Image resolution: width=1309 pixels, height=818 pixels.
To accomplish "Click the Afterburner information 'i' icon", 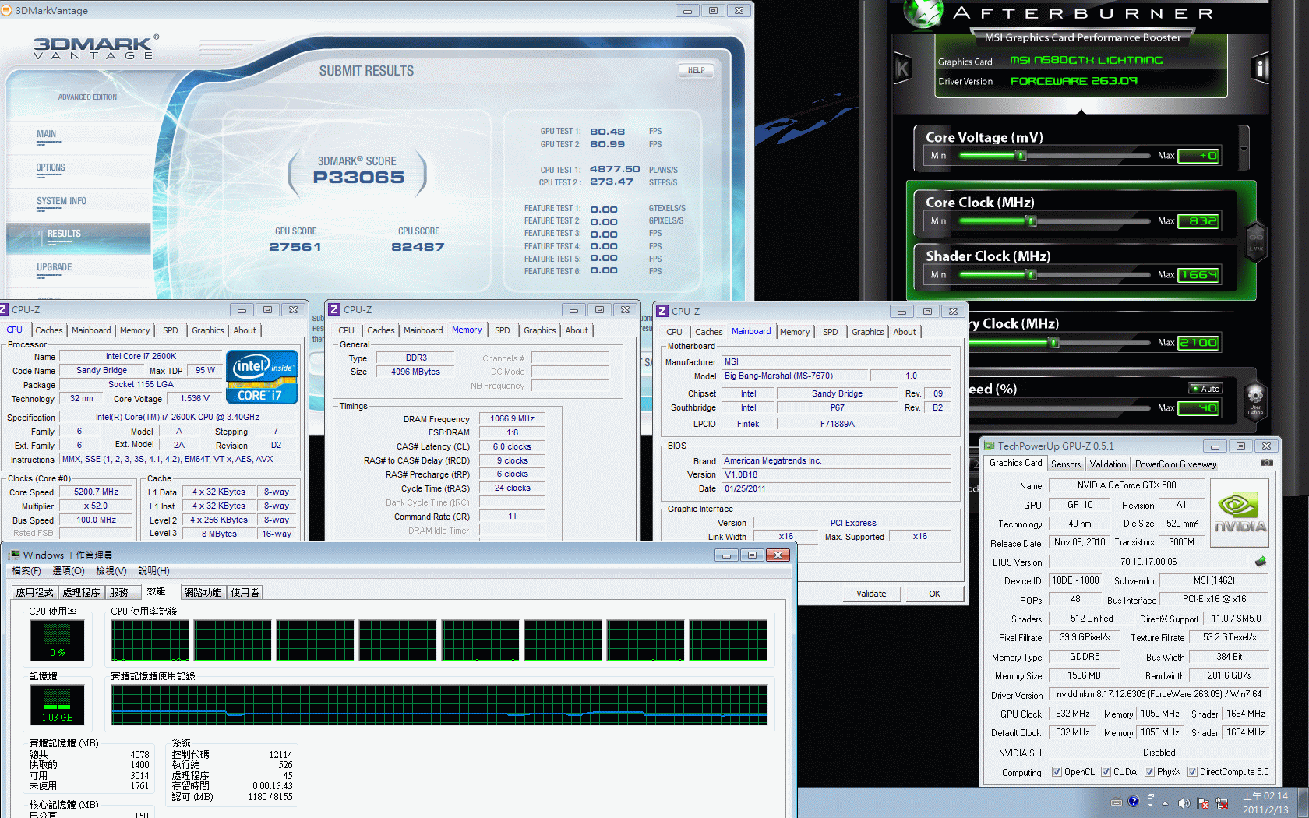I will (x=1260, y=69).
